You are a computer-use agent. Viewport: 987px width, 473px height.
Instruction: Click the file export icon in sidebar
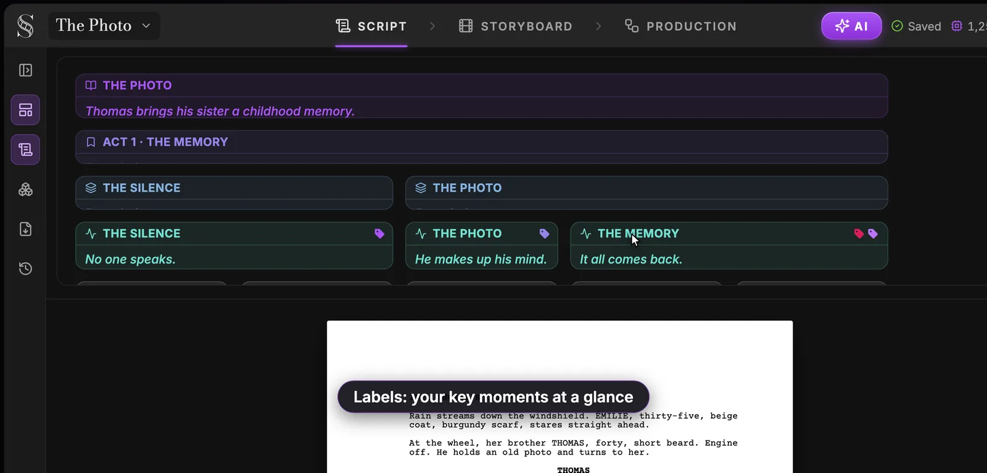tap(25, 229)
